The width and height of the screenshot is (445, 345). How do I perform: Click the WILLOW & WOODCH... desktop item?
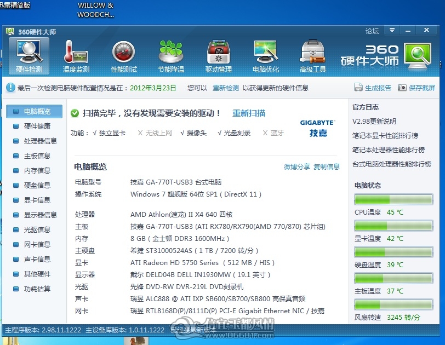click(96, 10)
